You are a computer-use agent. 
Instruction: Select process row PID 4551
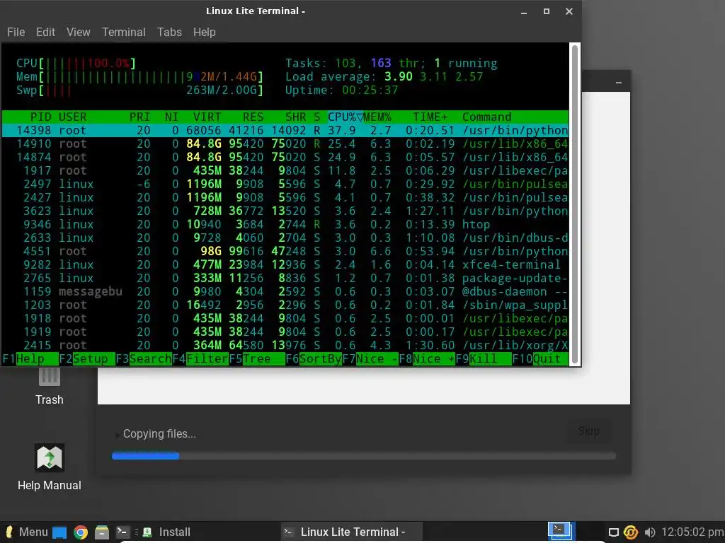[x=285, y=251]
